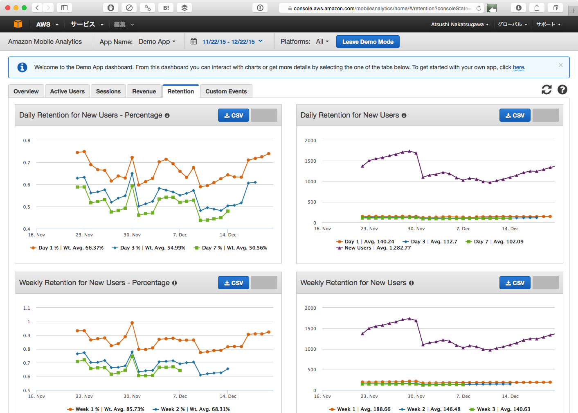Open help via the question mark icon
This screenshot has height=413, width=578.
(562, 90)
